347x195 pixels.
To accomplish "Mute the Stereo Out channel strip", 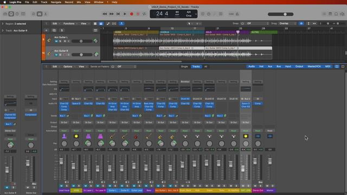I will 255,186.
